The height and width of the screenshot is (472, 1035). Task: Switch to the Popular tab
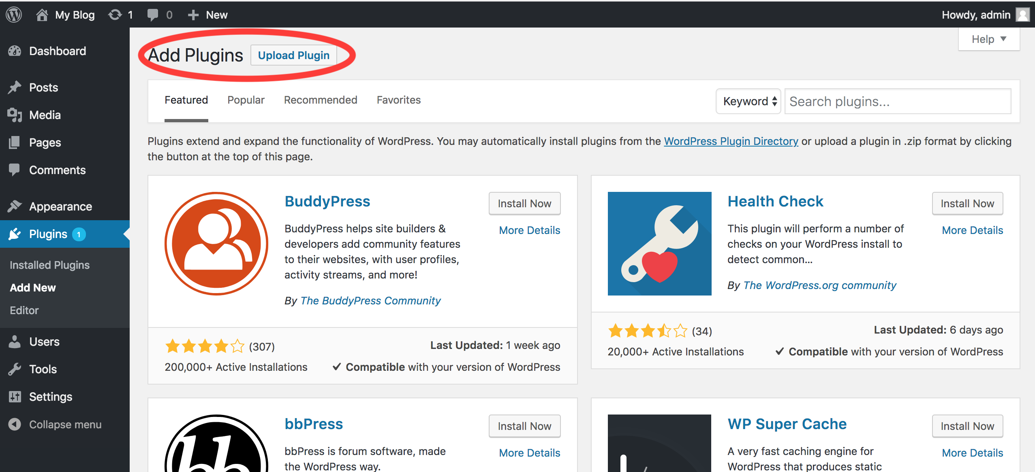click(246, 100)
